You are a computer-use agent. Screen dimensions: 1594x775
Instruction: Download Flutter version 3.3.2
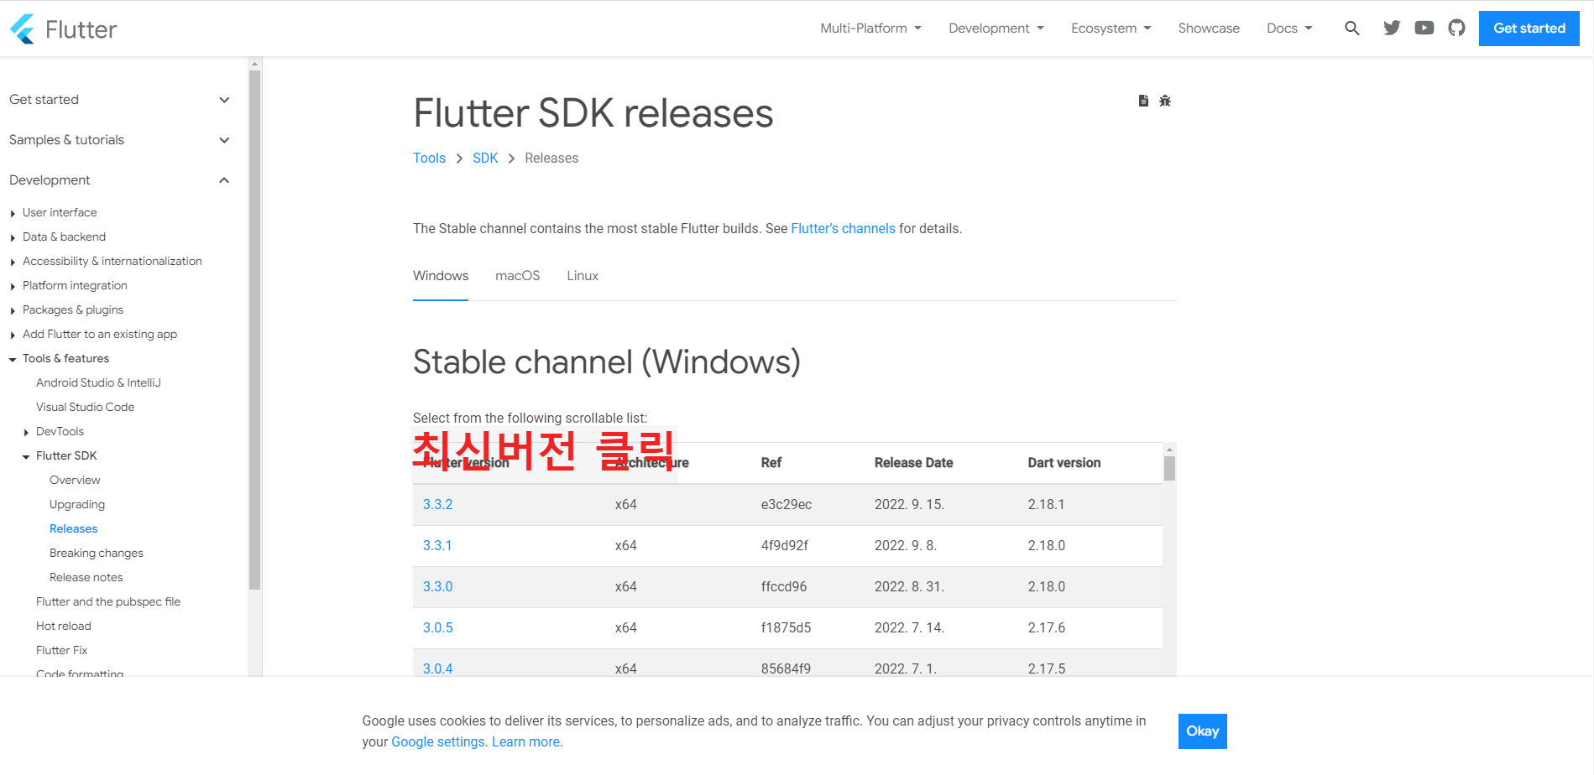pos(437,504)
